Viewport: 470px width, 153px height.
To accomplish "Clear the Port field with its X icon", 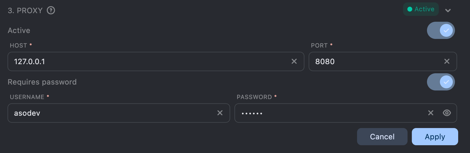I will point(447,61).
